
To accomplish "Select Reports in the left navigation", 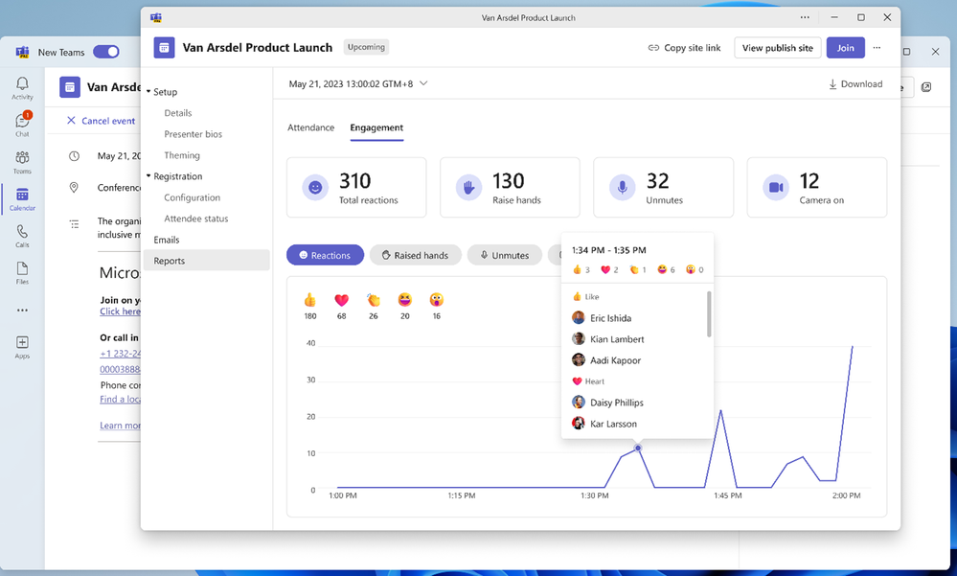I will coord(207,261).
